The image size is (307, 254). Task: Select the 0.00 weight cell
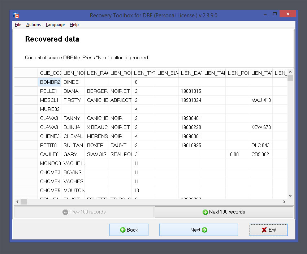pos(238,154)
